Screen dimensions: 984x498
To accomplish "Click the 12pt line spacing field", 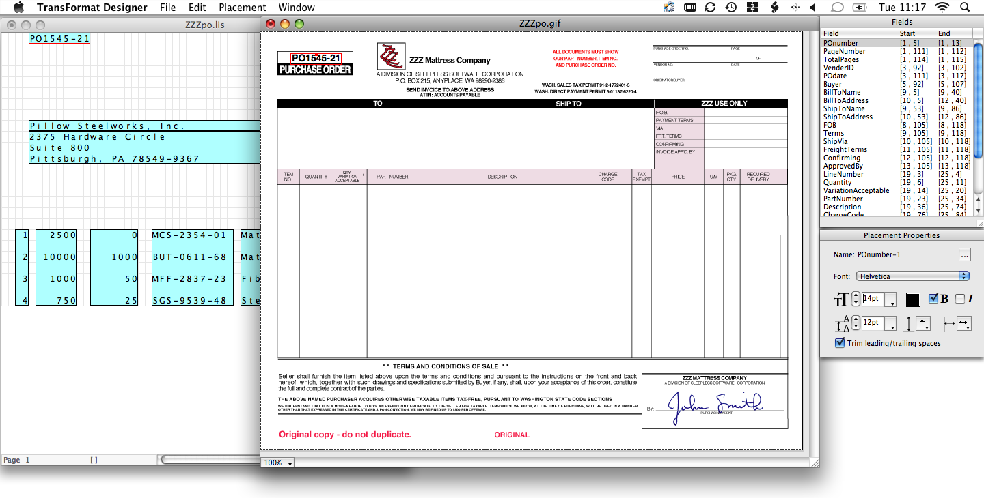I will point(873,323).
